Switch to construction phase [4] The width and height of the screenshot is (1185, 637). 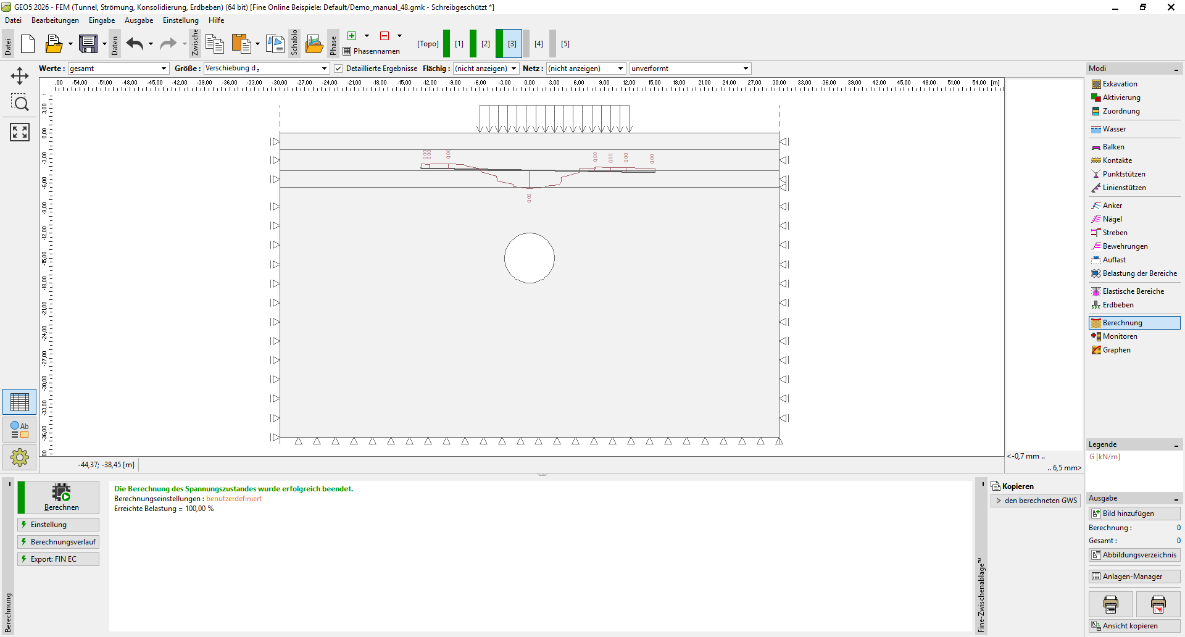[x=539, y=44]
